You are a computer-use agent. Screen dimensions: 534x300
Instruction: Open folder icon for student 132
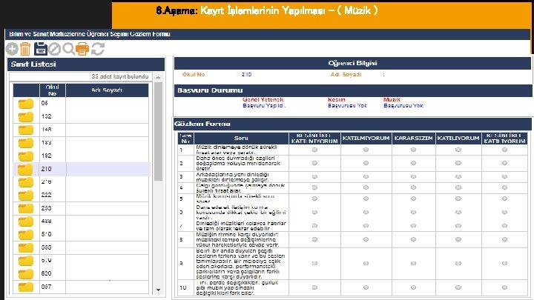click(26, 117)
